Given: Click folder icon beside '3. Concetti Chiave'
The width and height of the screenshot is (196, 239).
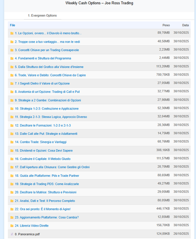Looking at the screenshot, I should [12, 50].
